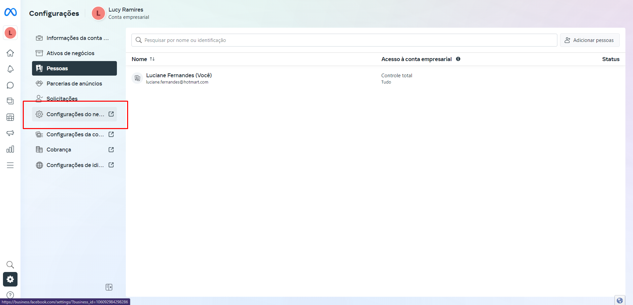Open the Home icon in left rail

coord(10,53)
